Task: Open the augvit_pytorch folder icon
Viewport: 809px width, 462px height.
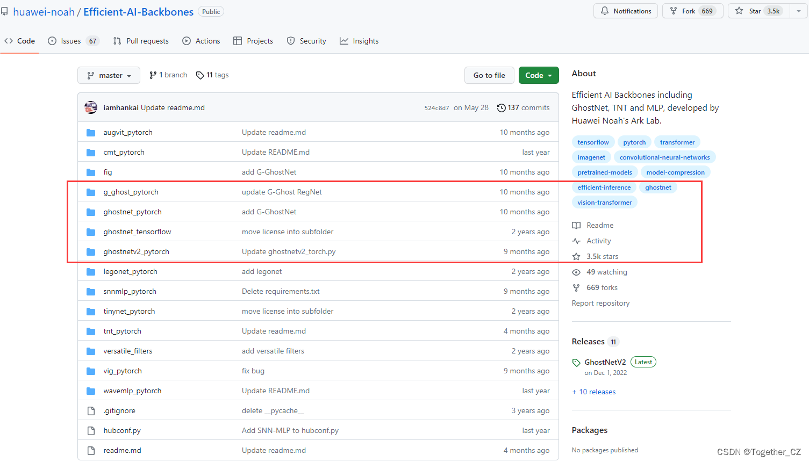Action: point(91,133)
